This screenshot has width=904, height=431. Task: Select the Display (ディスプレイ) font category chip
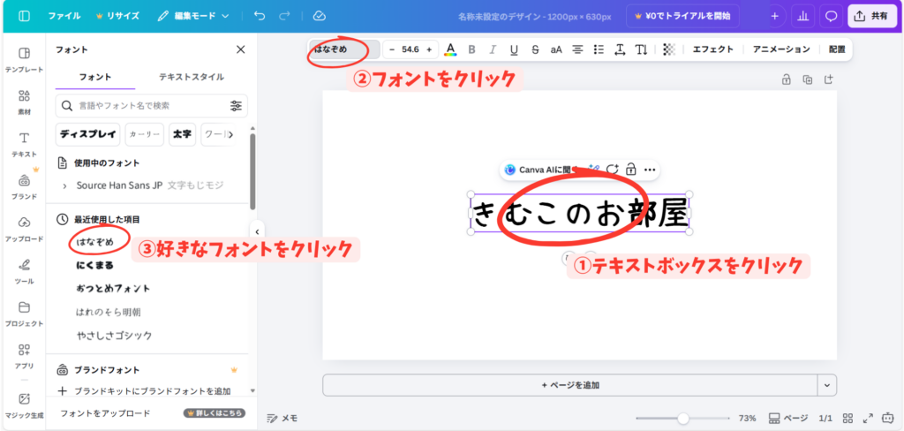click(87, 134)
